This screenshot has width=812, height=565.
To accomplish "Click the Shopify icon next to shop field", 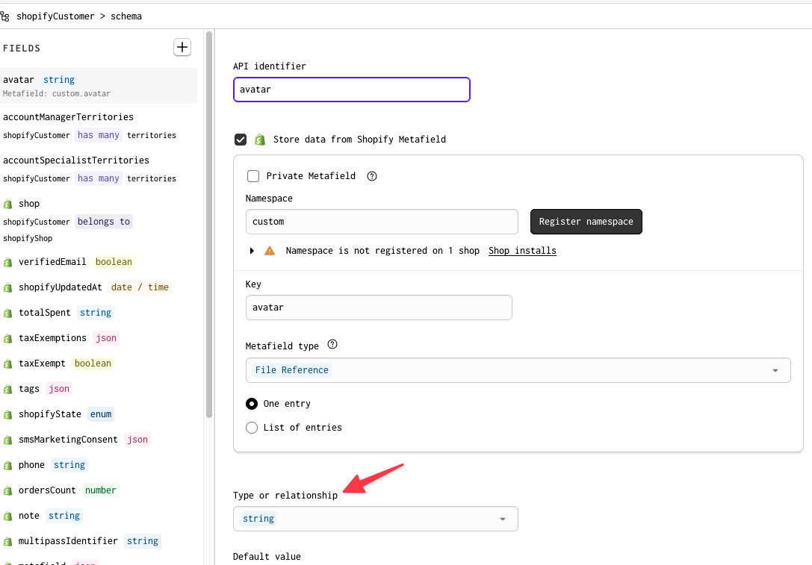I will coord(7,205).
